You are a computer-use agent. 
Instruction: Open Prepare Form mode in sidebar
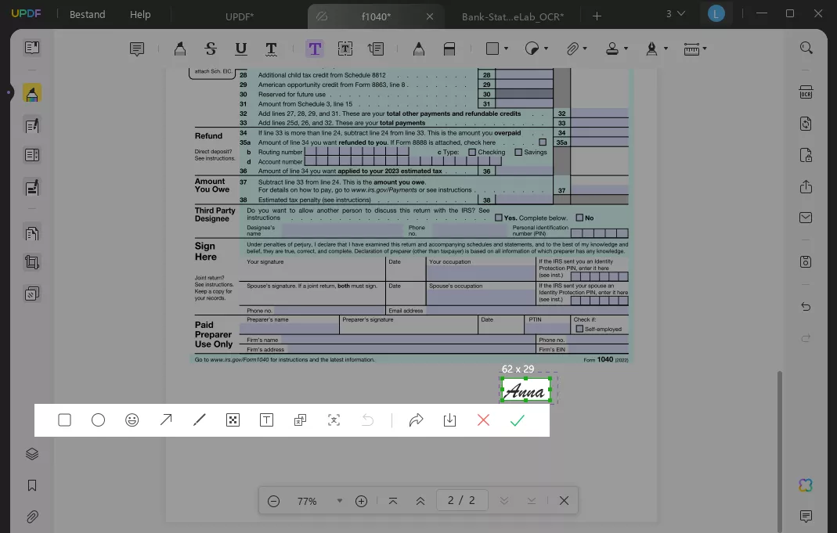(x=32, y=155)
